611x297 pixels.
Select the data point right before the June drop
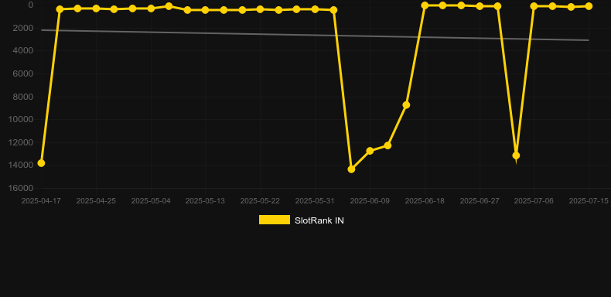point(333,10)
